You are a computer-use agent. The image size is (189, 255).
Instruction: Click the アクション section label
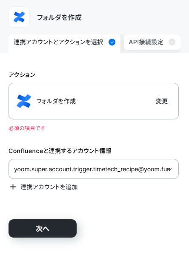pos(22,75)
